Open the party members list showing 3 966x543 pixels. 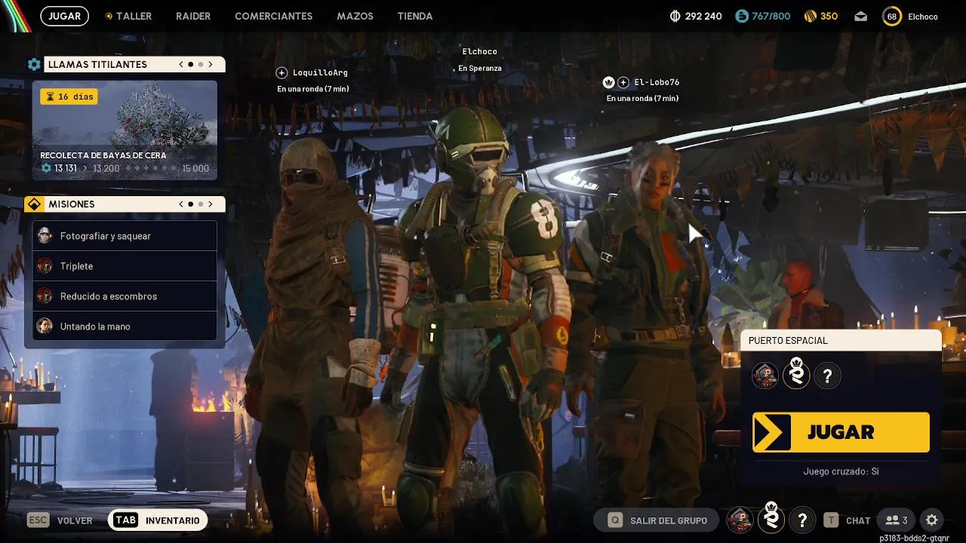(896, 520)
